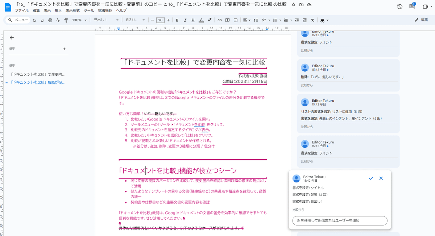435x236 pixels.
Task: Apply checklist formatting icon
Action: pyautogui.click(x=264, y=20)
